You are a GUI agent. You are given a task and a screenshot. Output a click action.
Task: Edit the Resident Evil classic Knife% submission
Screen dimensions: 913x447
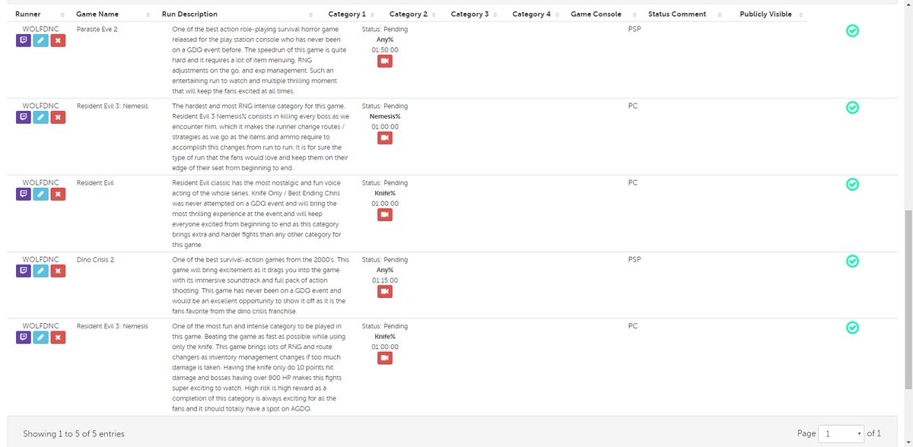(41, 194)
